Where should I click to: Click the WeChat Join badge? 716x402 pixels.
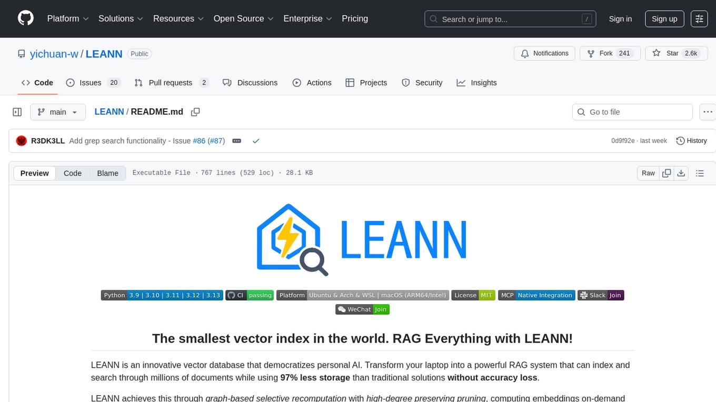point(362,309)
